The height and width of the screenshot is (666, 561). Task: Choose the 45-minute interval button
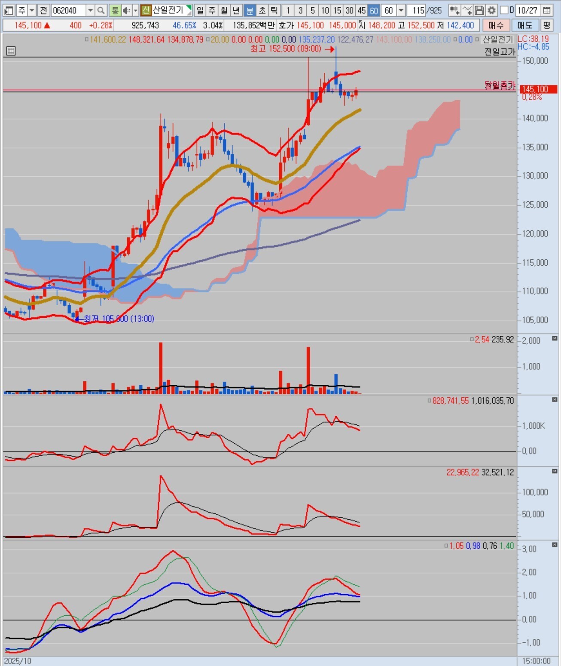click(x=362, y=10)
